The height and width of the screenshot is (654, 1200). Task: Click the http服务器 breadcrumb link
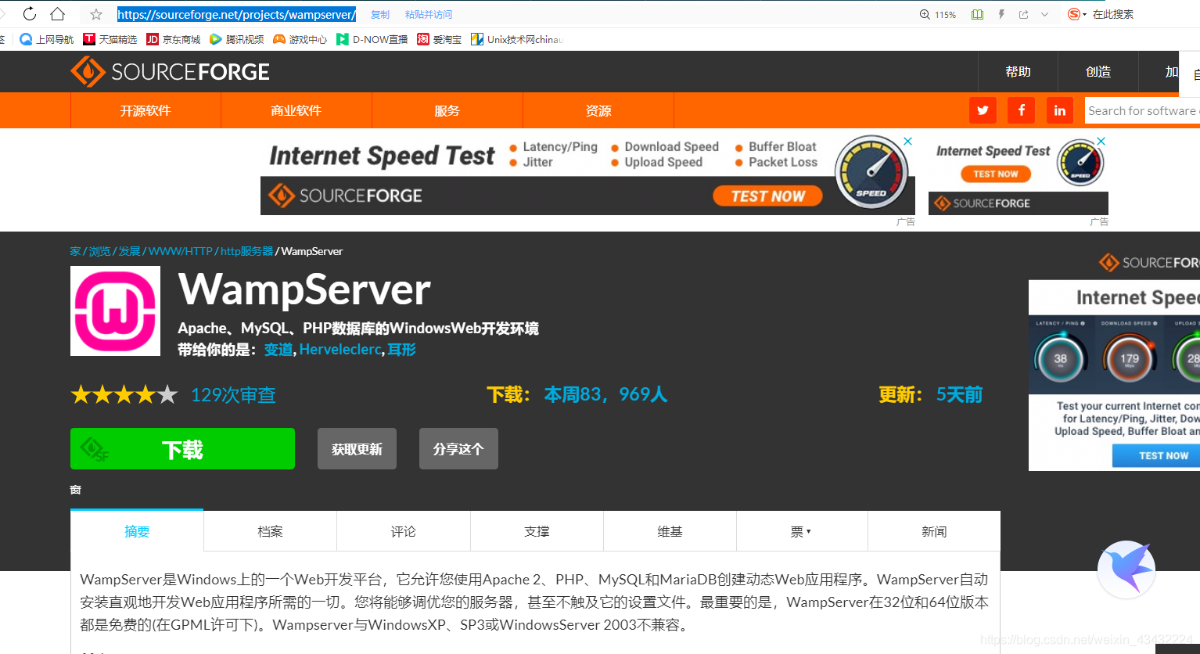pos(246,251)
